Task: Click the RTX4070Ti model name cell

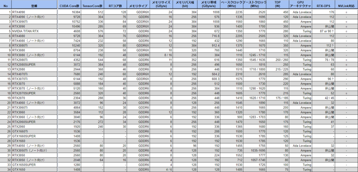Action: (35, 74)
